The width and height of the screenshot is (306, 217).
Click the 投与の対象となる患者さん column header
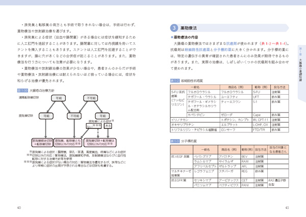(x=278, y=150)
